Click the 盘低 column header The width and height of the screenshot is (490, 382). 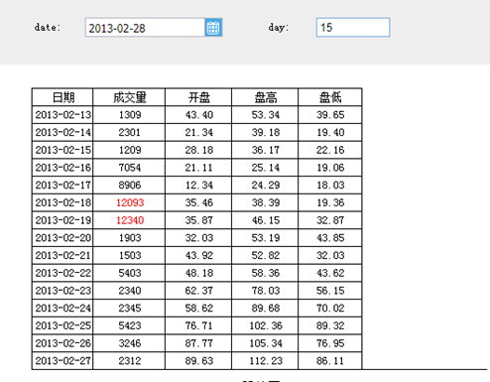coord(330,97)
